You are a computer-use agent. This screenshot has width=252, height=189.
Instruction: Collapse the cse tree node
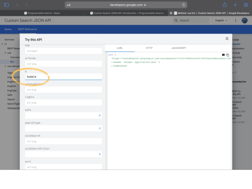coord(5,53)
